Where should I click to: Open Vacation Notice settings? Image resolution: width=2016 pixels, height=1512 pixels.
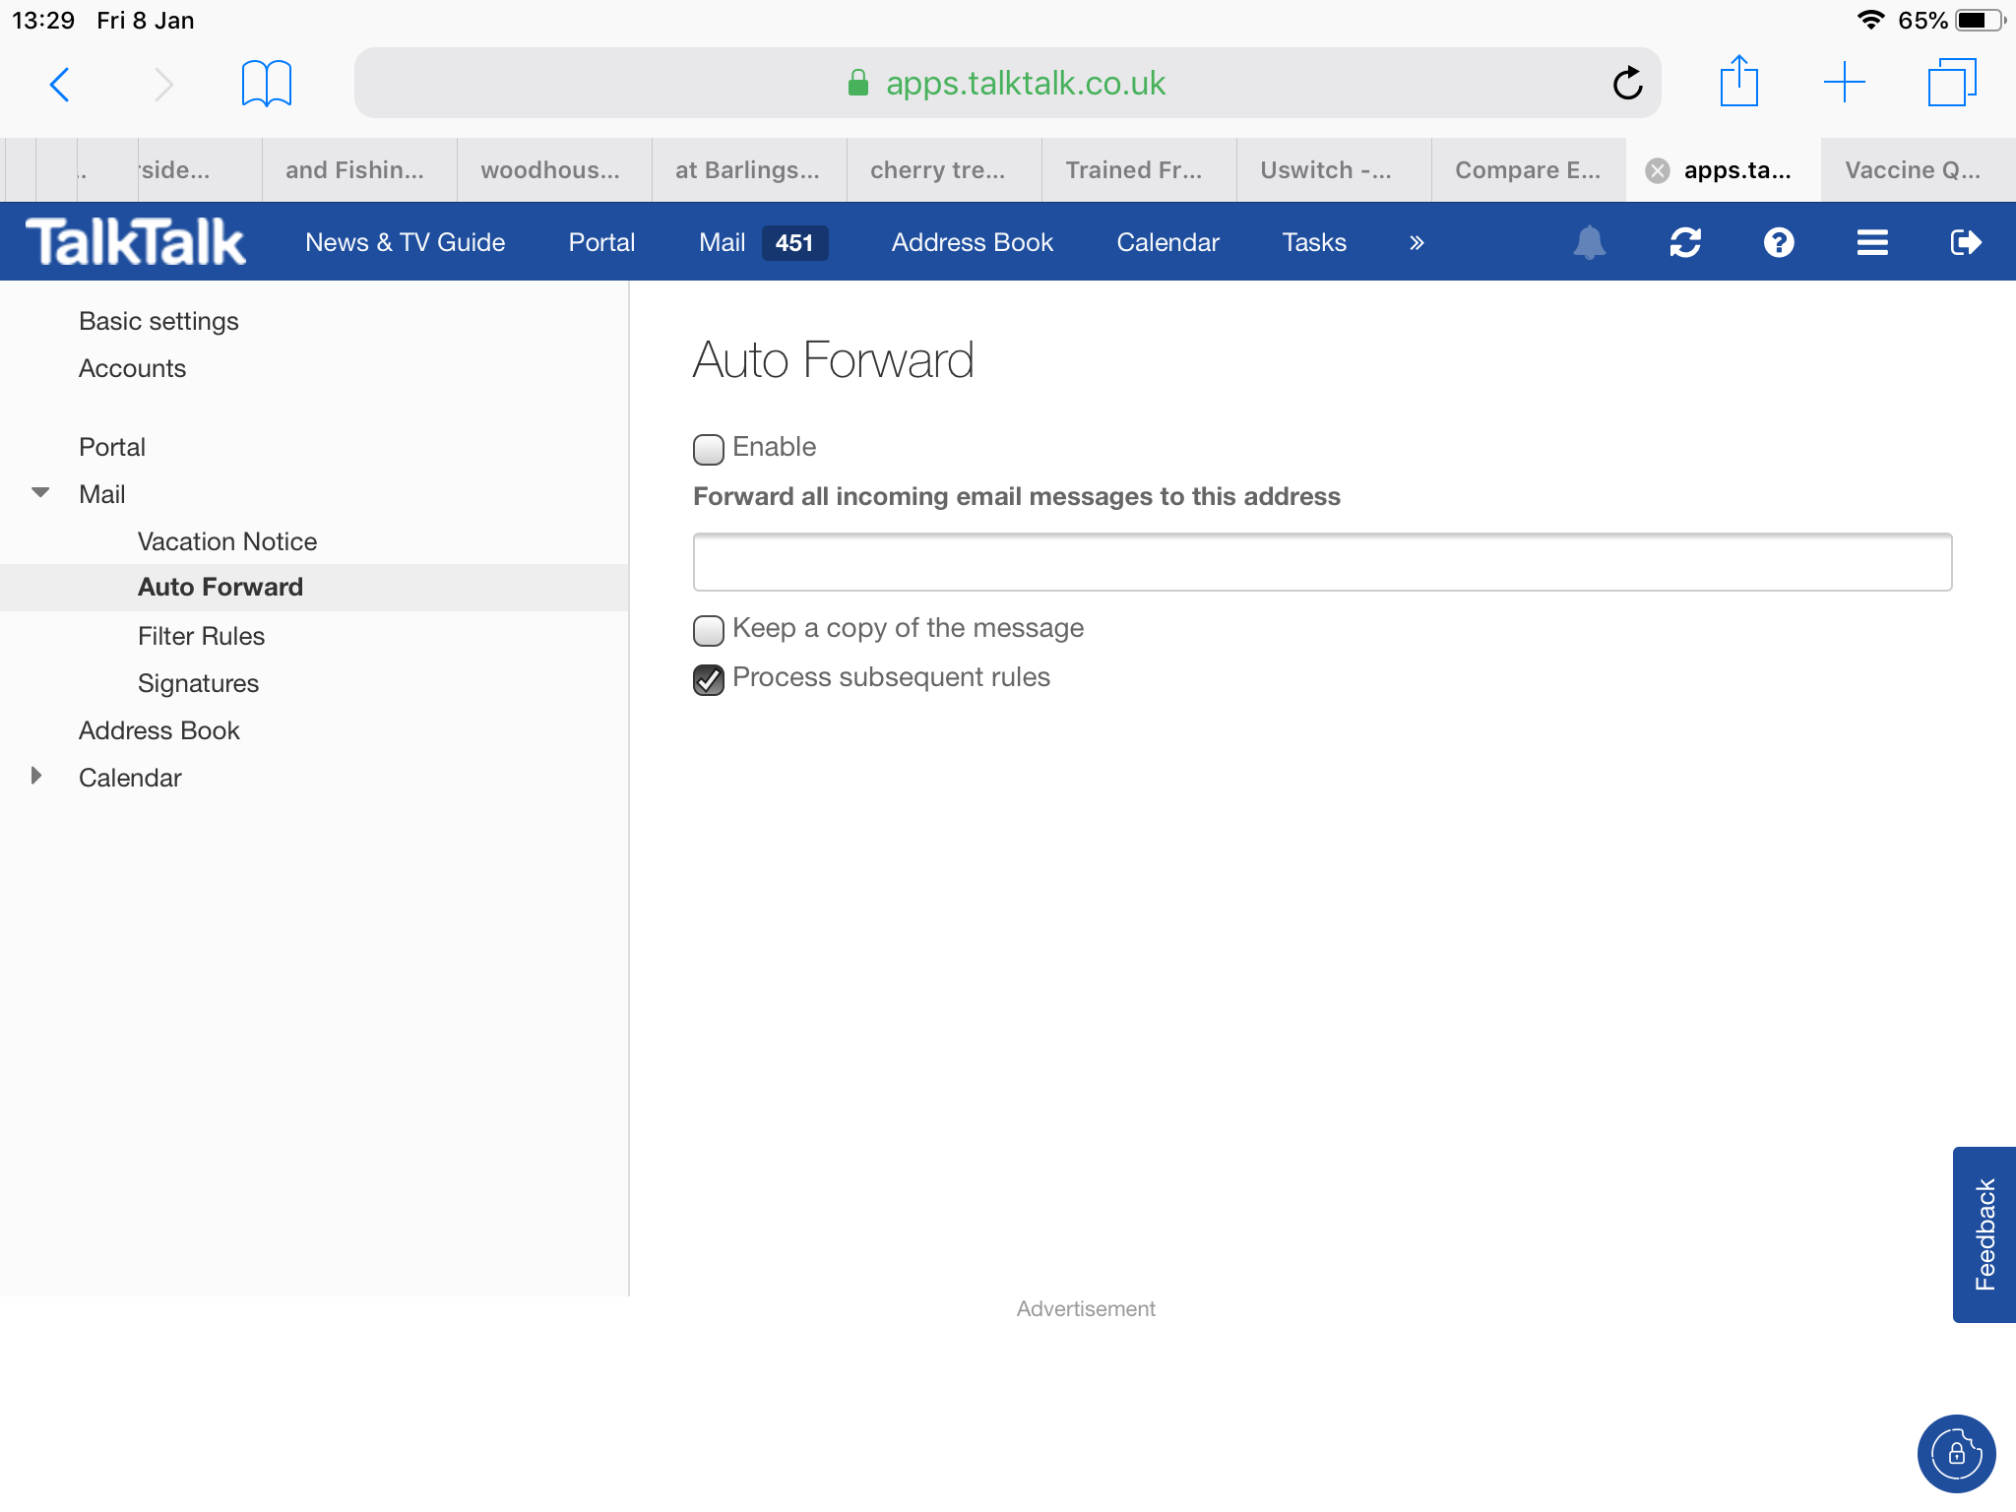pos(226,541)
